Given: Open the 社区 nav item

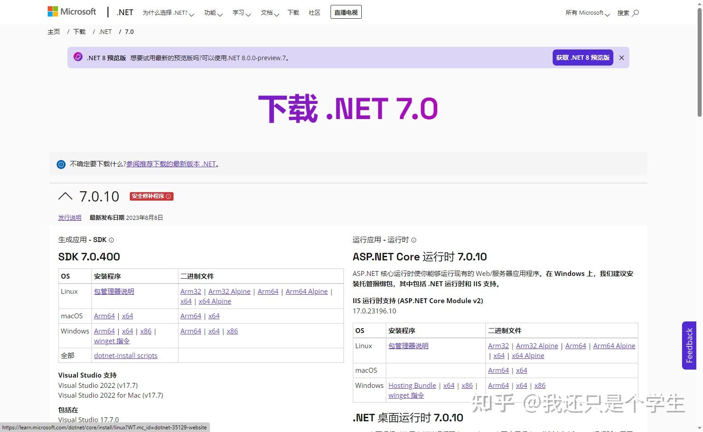Looking at the screenshot, I should coord(314,12).
